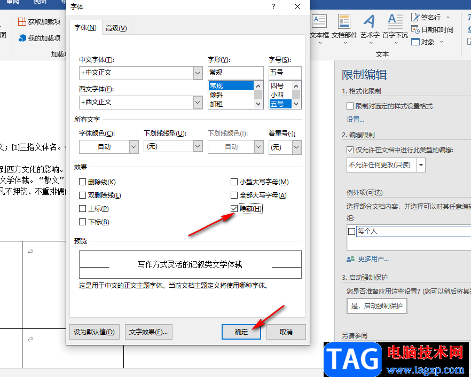This screenshot has height=377, width=471.
Task: Enable All caps (全部大写字母)
Action: pyautogui.click(x=234, y=195)
